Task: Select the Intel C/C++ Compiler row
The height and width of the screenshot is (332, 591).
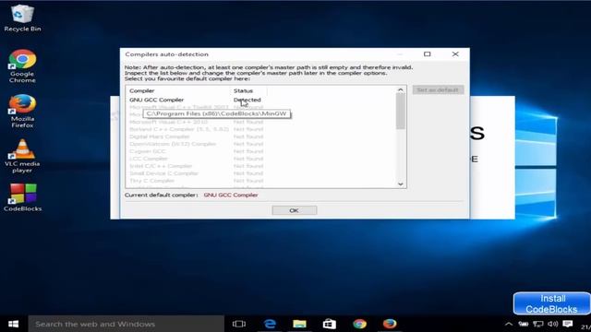Action: pyautogui.click(x=261, y=166)
